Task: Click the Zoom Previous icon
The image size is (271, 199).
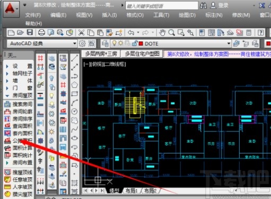Action: tap(190, 33)
